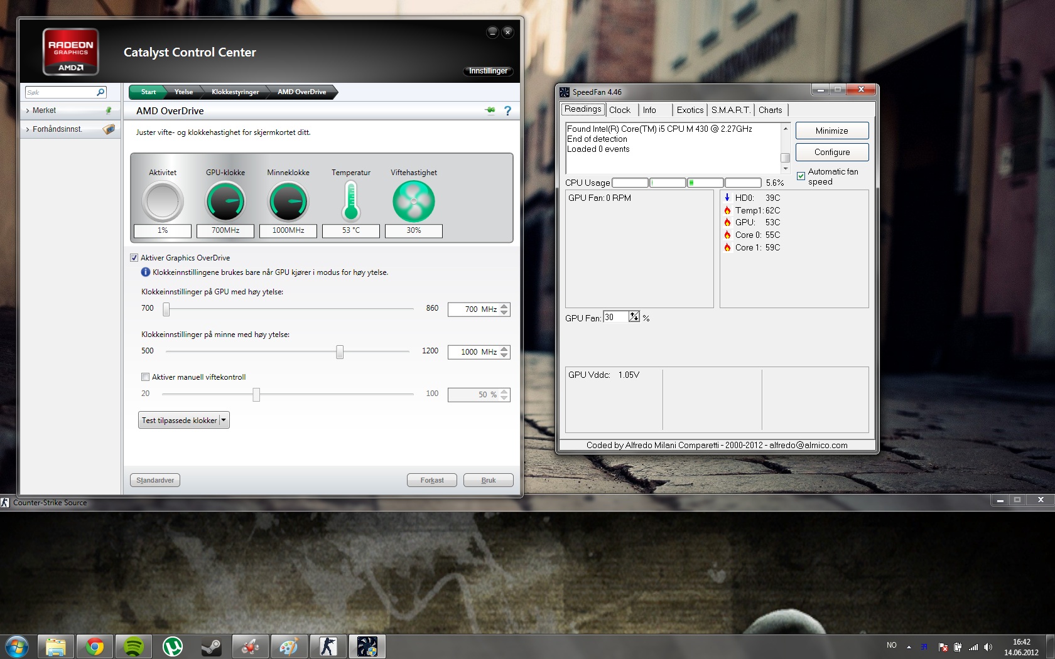Click the SpeedFan Minimize button
The width and height of the screenshot is (1055, 659).
pos(832,131)
